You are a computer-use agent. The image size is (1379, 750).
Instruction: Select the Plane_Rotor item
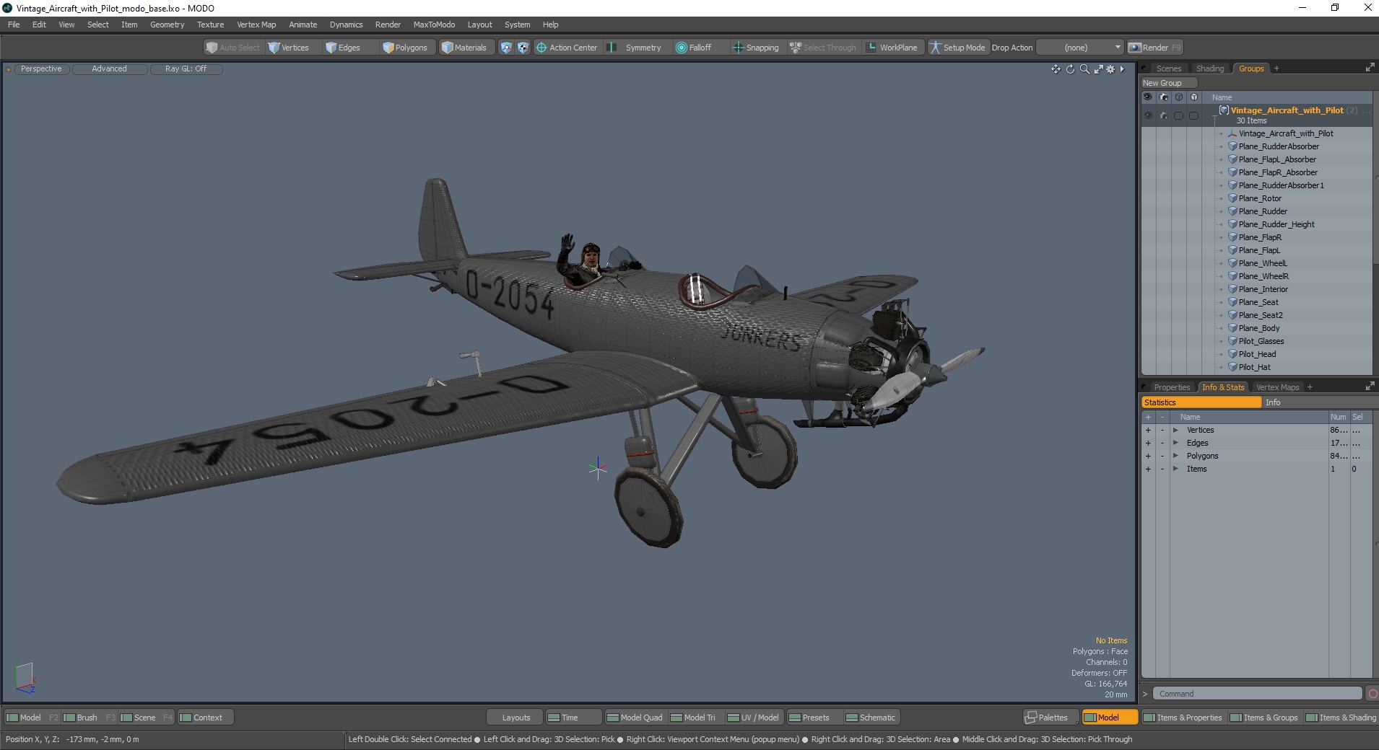(1260, 198)
